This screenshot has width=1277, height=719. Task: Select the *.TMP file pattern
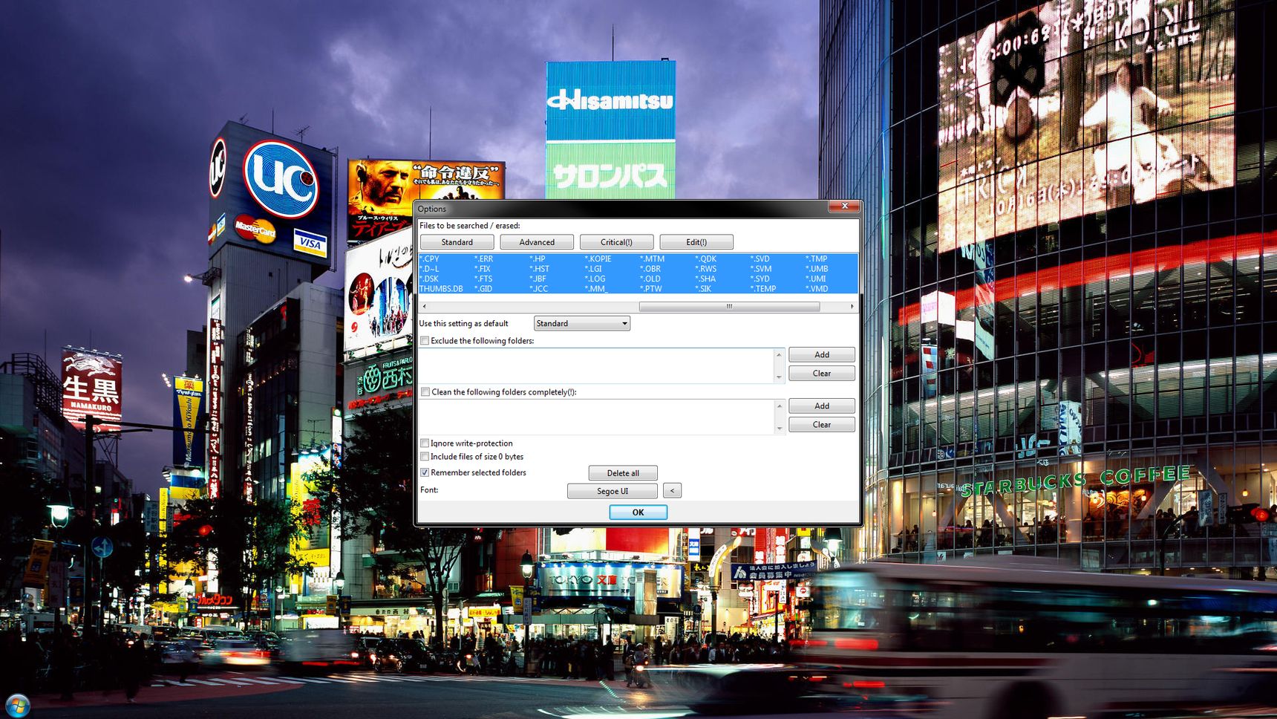(817, 258)
